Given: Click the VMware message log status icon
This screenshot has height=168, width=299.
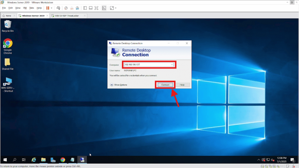Looking at the screenshot, I should 288,166.
